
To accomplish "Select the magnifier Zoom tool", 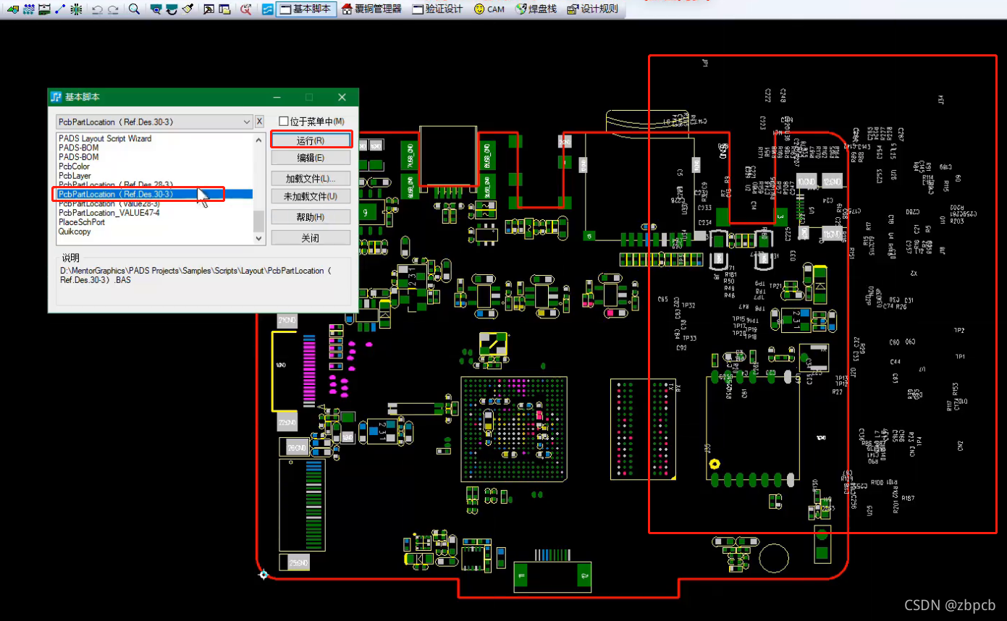I will [x=134, y=9].
